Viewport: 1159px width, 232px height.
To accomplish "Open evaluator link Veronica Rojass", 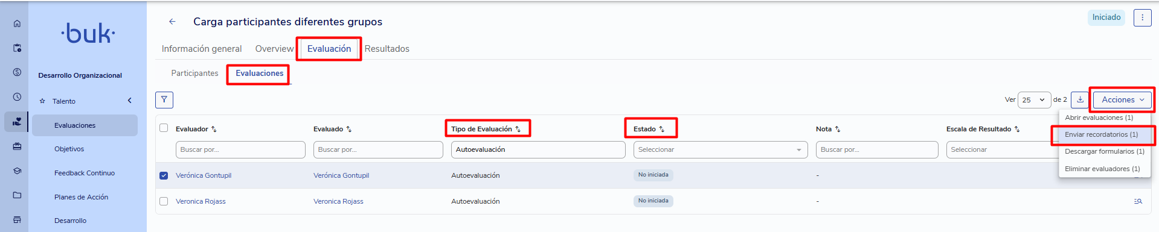I will click(201, 201).
